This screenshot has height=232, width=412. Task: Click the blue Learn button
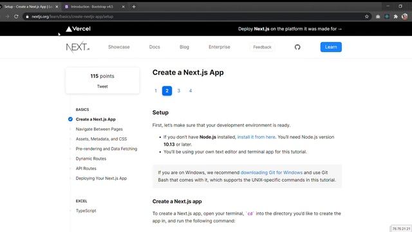click(331, 47)
